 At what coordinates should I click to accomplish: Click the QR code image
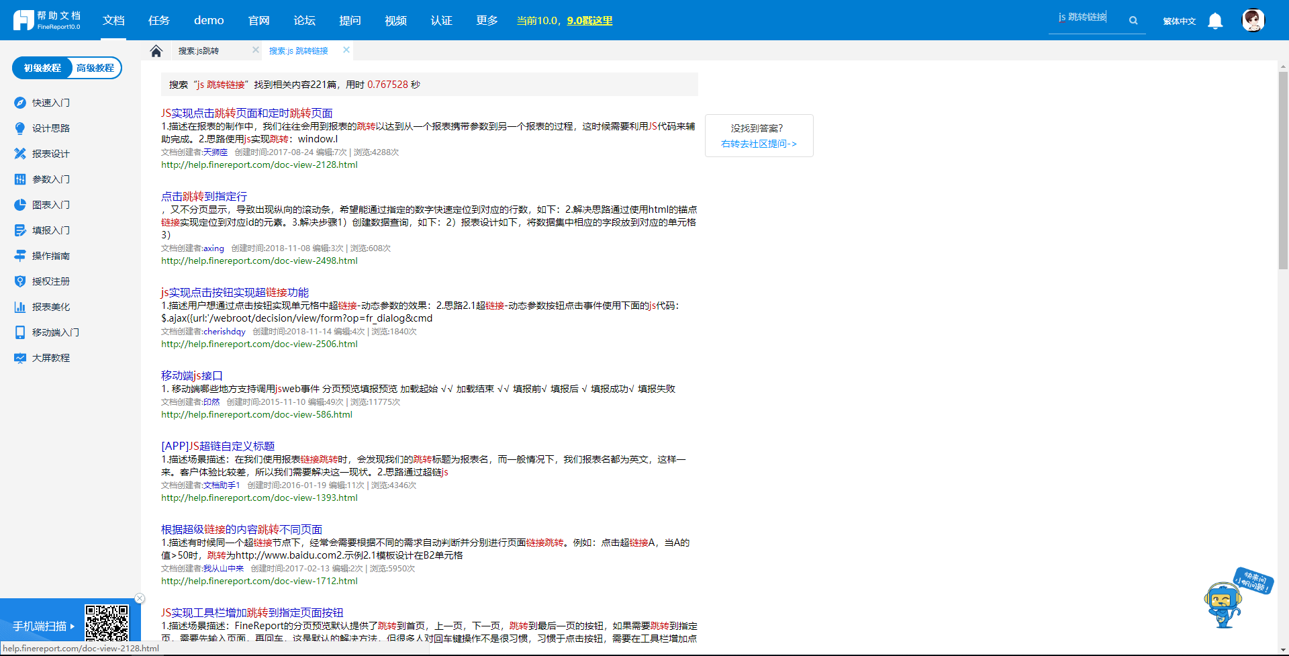pyautogui.click(x=107, y=622)
